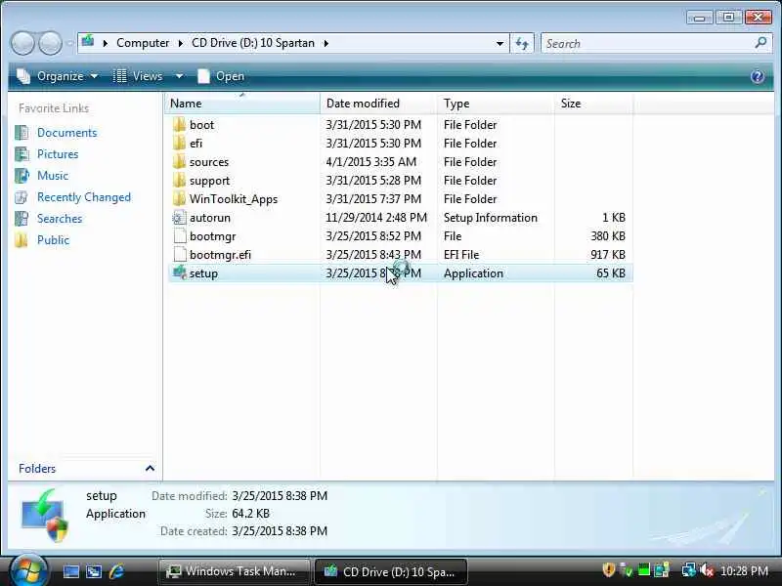Click the '4/1/2015 3:35 AM' date cell
The image size is (782, 586).
tap(370, 162)
